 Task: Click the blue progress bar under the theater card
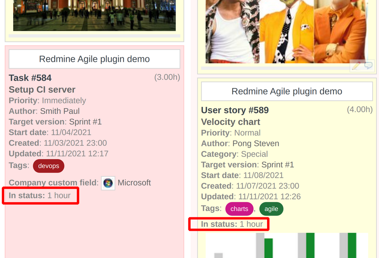point(94,35)
